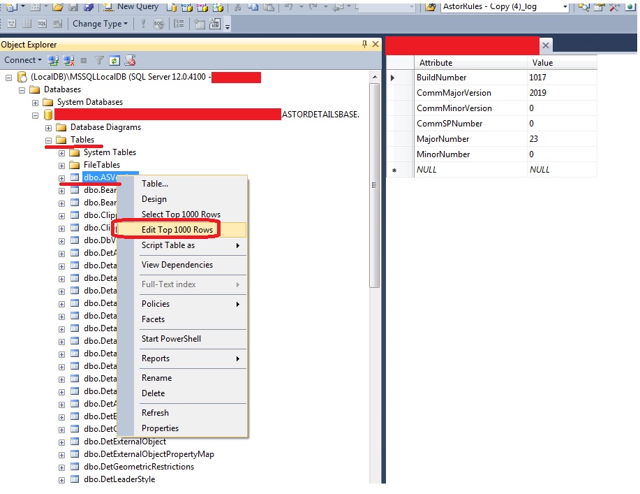The height and width of the screenshot is (494, 640).
Task: Click the Save toolbar icon
Action: 75,8
